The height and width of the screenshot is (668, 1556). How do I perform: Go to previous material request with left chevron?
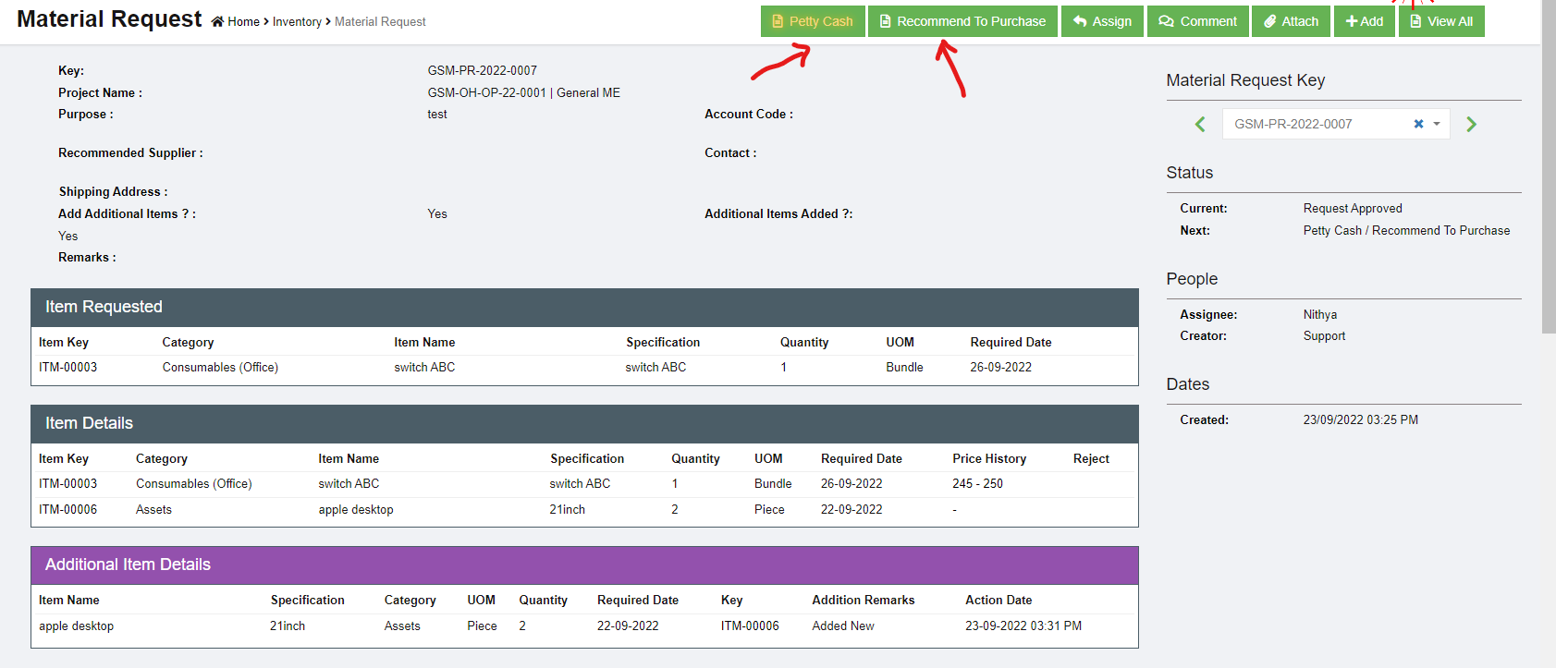(x=1200, y=124)
